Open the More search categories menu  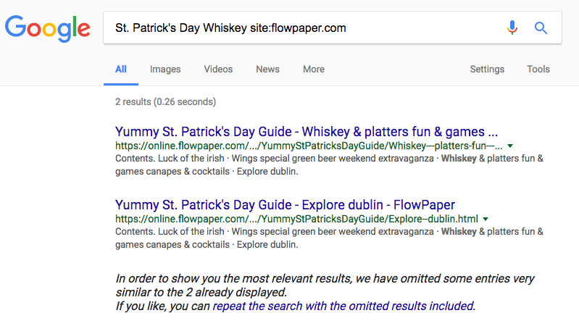tap(314, 69)
